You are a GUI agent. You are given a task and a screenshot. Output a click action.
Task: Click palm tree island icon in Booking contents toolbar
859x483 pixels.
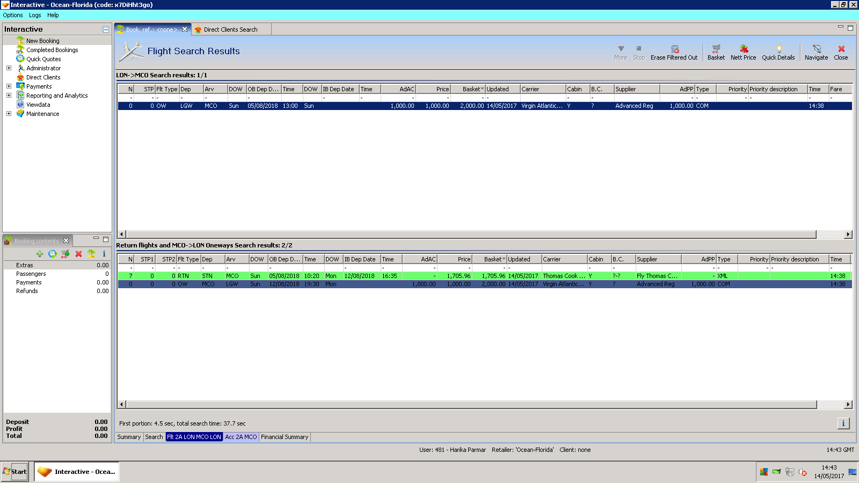point(91,254)
